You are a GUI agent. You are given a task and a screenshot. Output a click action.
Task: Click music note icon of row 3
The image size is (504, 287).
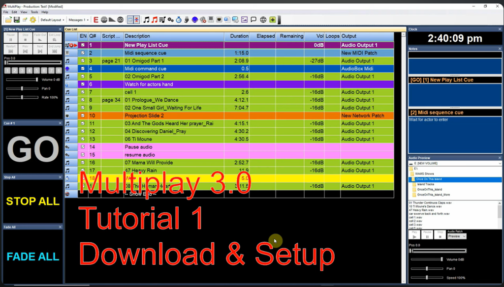(x=67, y=60)
